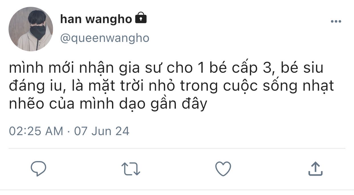Share the tweet using the upload arrow icon
The width and height of the screenshot is (354, 195).
pyautogui.click(x=316, y=168)
